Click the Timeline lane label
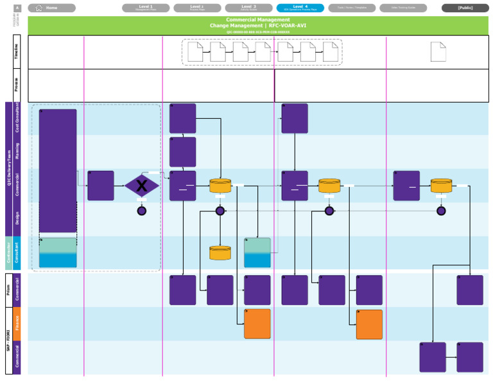Screen dimensions: 493x381 [x=17, y=51]
